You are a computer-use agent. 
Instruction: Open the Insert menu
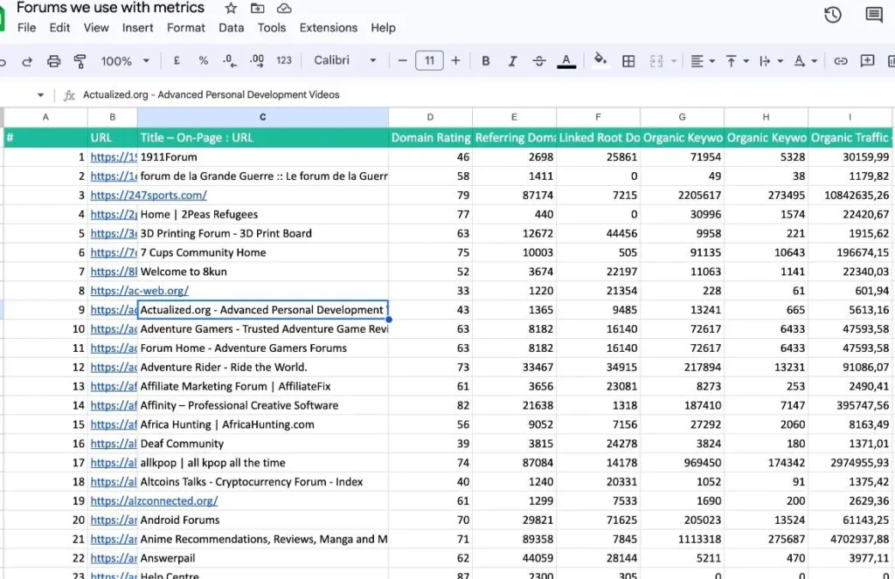tap(137, 28)
